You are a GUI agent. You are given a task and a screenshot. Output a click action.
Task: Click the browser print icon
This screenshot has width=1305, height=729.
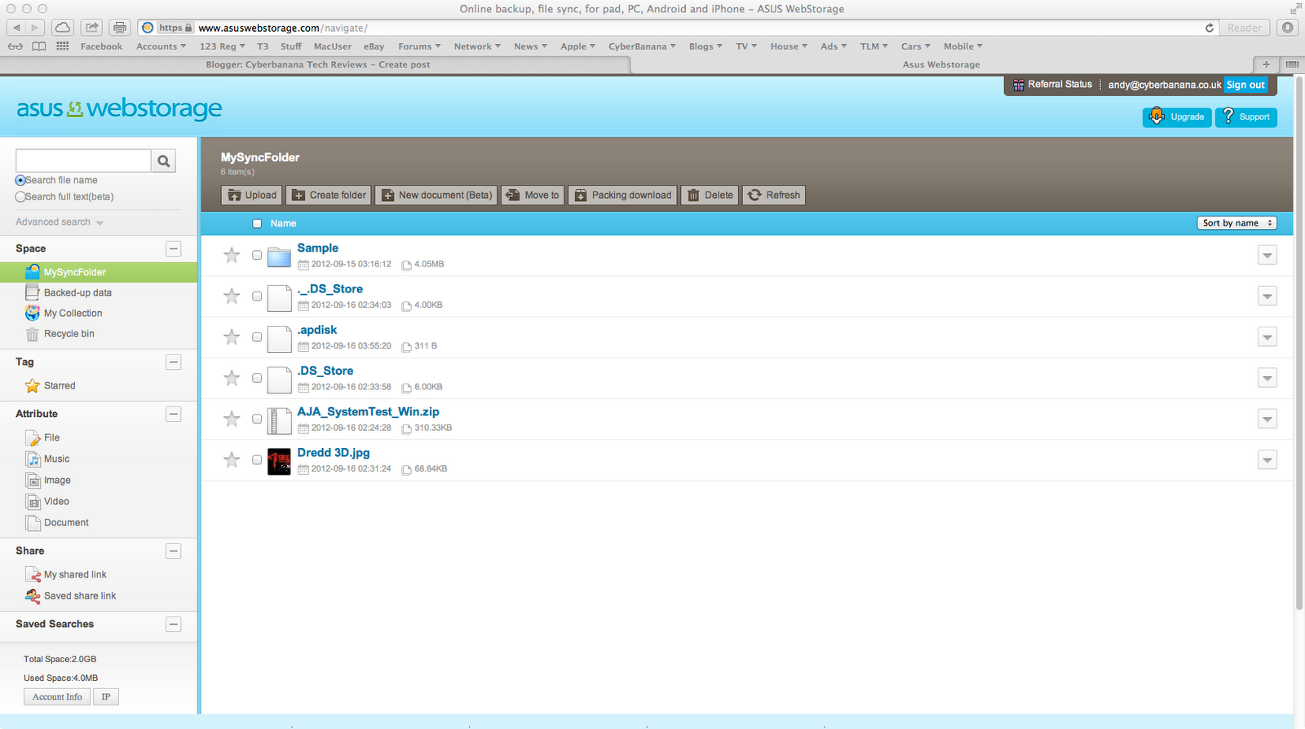pyautogui.click(x=120, y=28)
